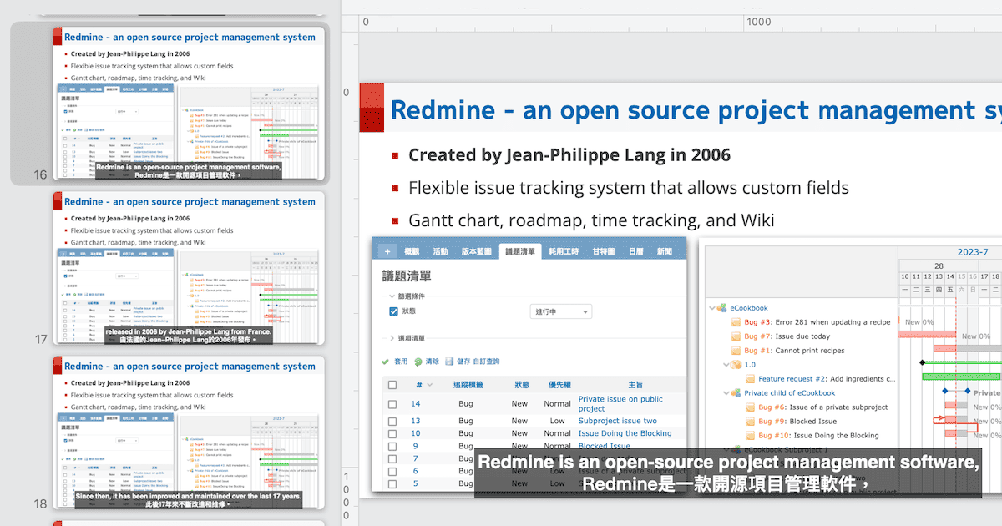Image resolution: width=1002 pixels, height=526 pixels.
Task: Select slide 17 thumbnail
Action: [189, 267]
